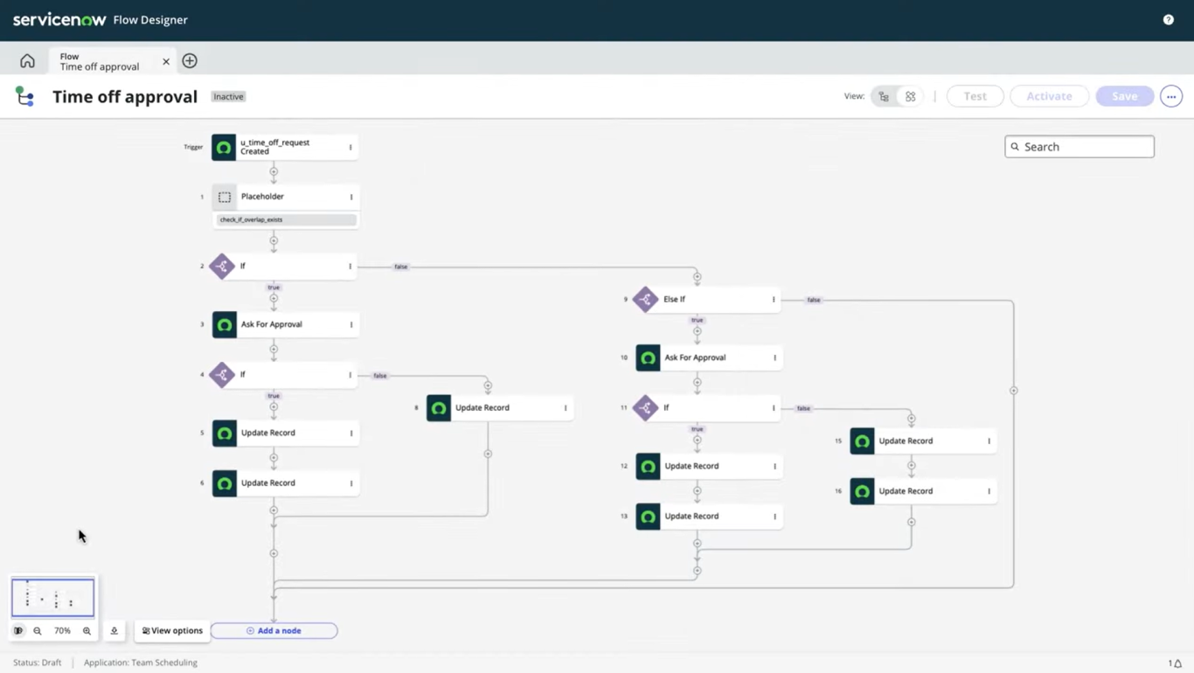Open the u_time_off_request Created trigger icon
Screen dimensions: 1194x673
(224, 148)
